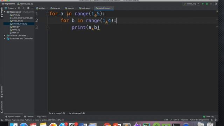This screenshot has height=126, width=224.
Task: Toggle read-only lock icon in status bar
Action: coord(212,120)
